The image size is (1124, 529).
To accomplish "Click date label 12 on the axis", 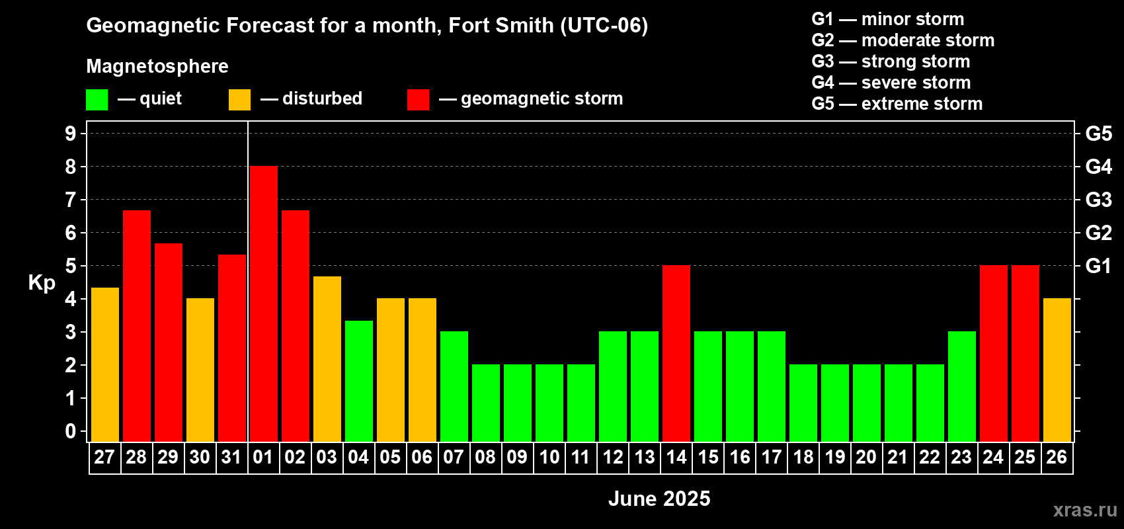I will pos(613,458).
